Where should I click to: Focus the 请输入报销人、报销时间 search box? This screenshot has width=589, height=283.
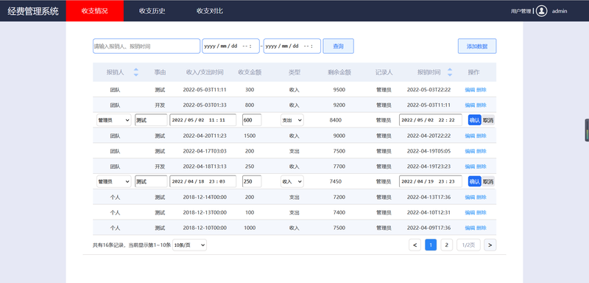click(x=147, y=46)
